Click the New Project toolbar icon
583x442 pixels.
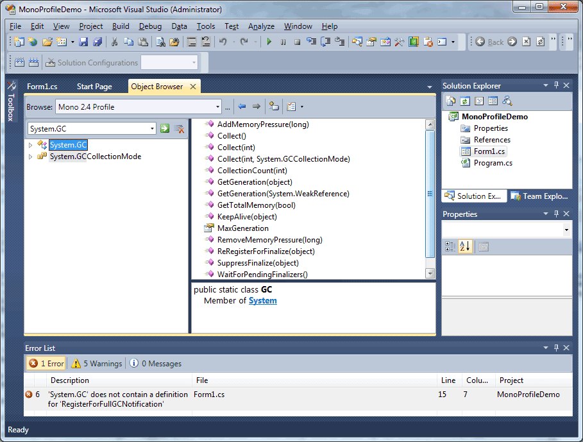pos(19,42)
